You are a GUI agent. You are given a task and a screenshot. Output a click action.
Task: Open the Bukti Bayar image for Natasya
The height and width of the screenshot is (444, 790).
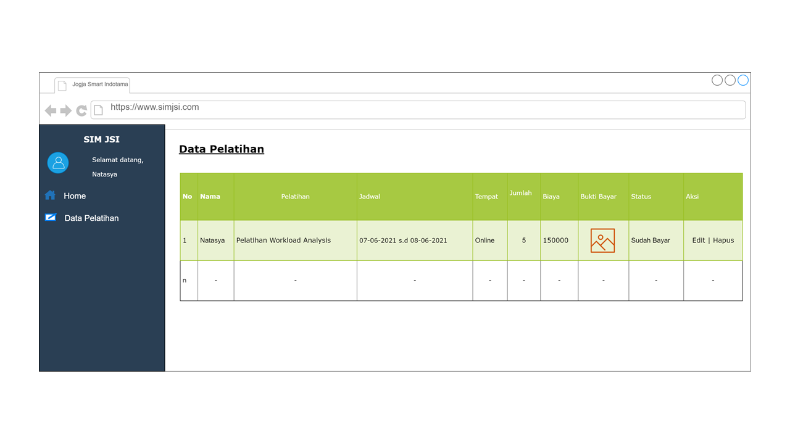602,240
